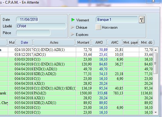Click the amount 120,90 in Montant column
The width and height of the screenshot is (162, 117).
[x=86, y=64]
